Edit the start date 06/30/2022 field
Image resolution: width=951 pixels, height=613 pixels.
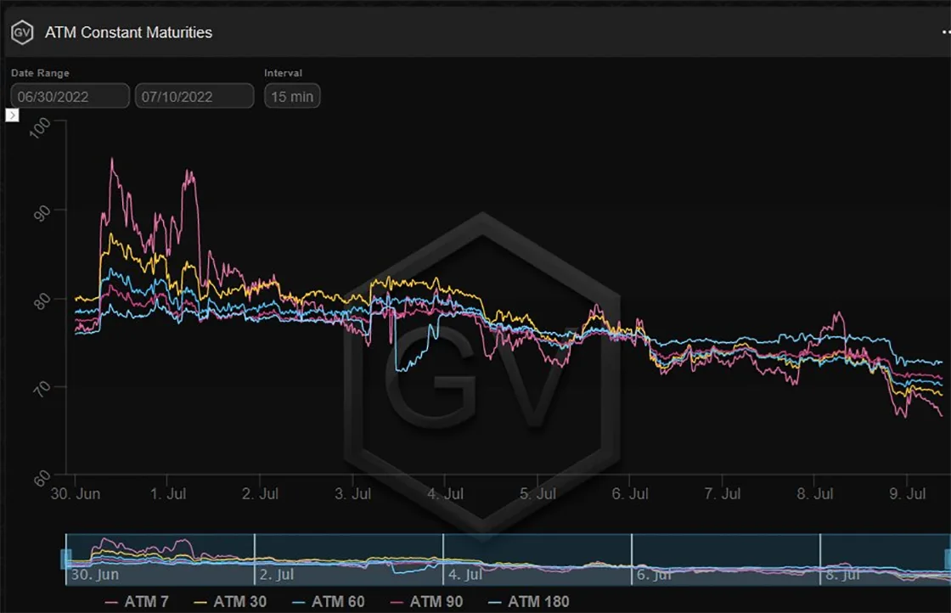tap(70, 96)
